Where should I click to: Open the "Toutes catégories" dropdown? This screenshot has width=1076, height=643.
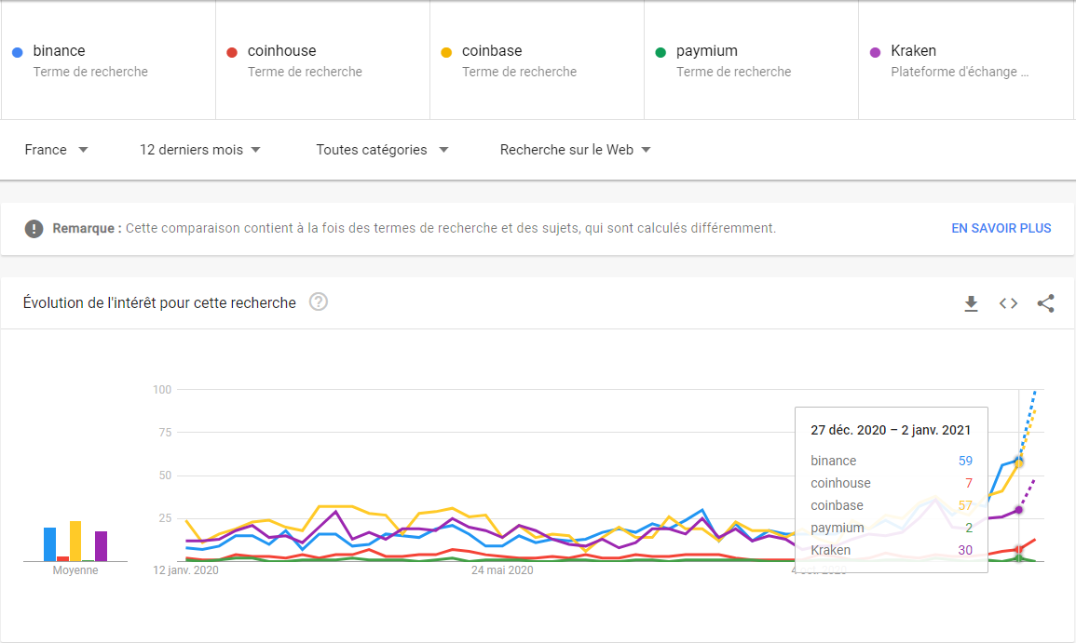382,149
